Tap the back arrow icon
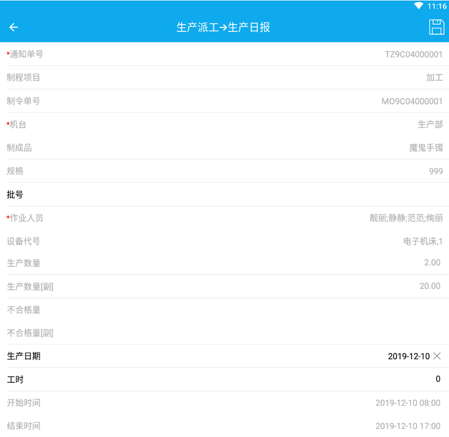This screenshot has width=449, height=437. tap(14, 28)
